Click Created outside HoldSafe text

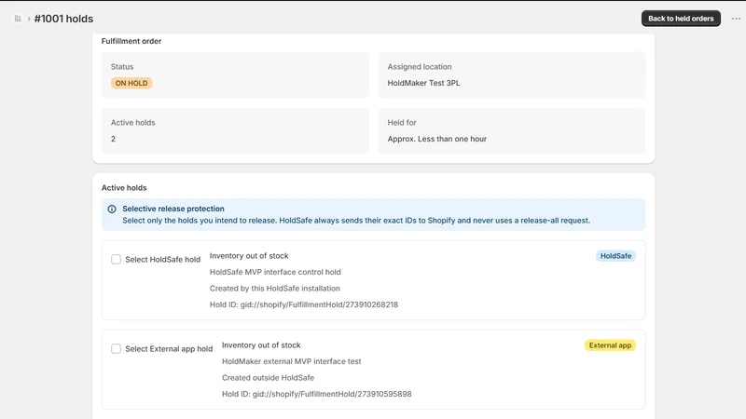click(268, 378)
